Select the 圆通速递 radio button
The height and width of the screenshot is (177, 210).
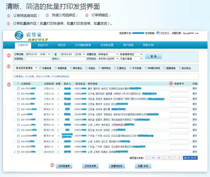(165, 68)
